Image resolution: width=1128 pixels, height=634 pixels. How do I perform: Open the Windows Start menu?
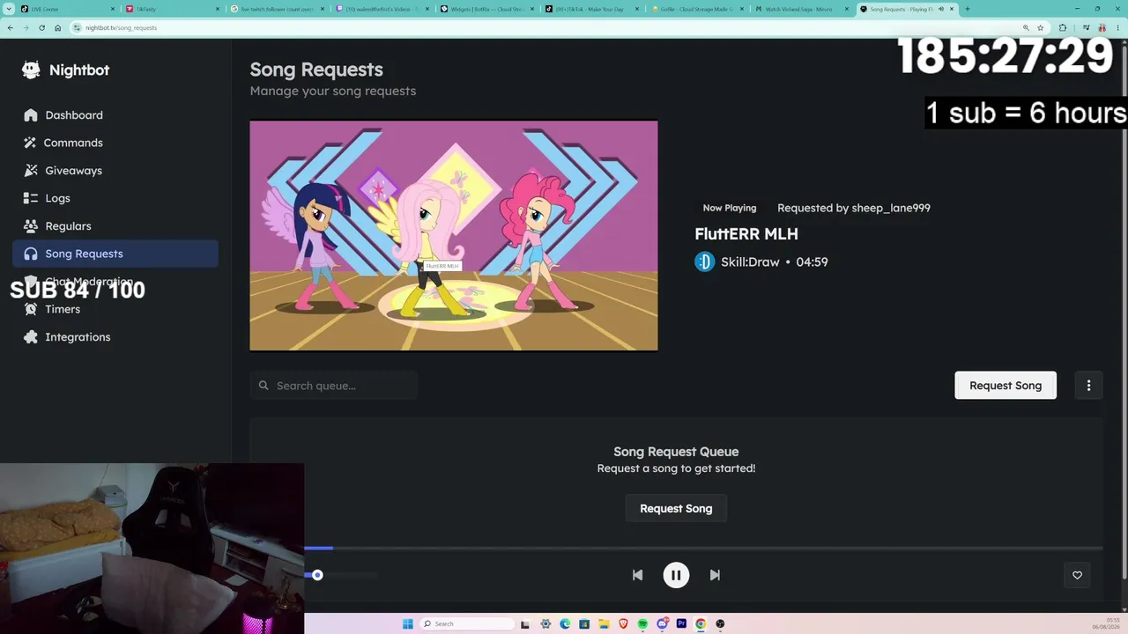click(407, 623)
